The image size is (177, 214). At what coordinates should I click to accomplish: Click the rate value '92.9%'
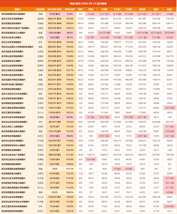(x=70, y=117)
